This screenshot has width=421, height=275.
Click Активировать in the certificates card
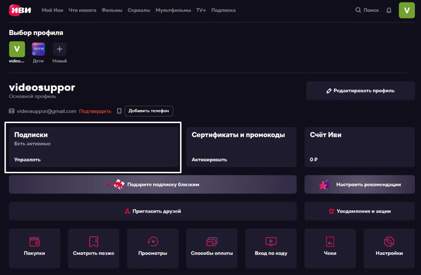click(x=209, y=160)
